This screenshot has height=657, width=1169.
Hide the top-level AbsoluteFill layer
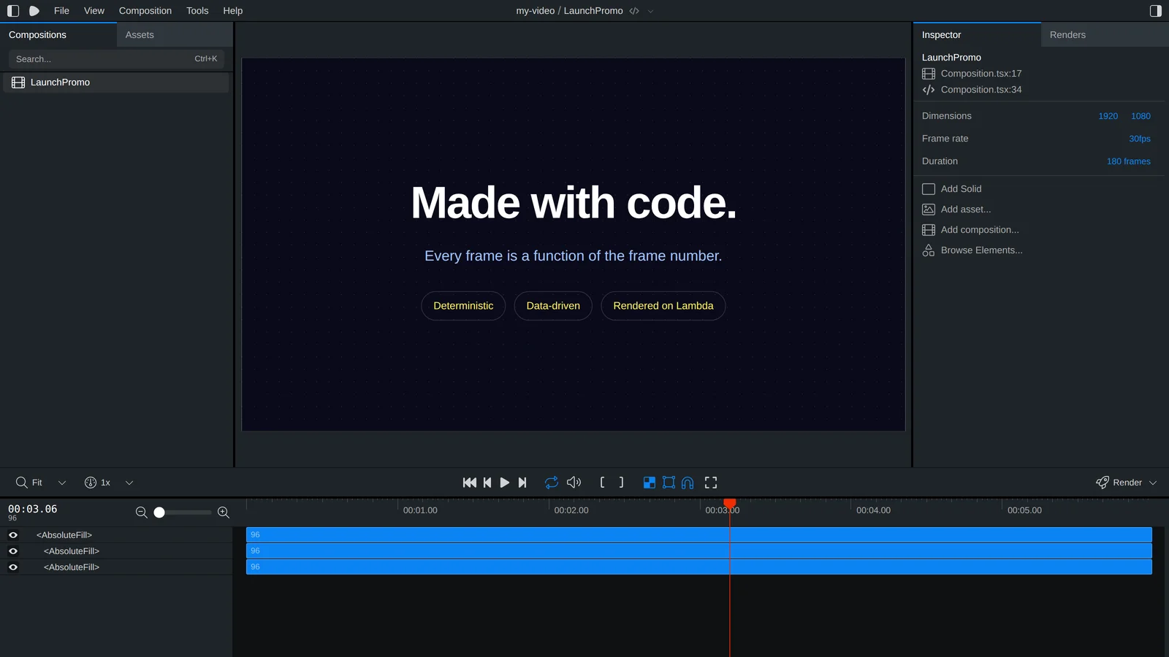tap(13, 535)
